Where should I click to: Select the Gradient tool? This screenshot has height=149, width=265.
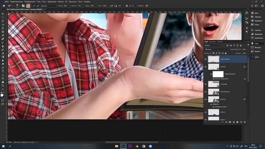click(x=3, y=57)
